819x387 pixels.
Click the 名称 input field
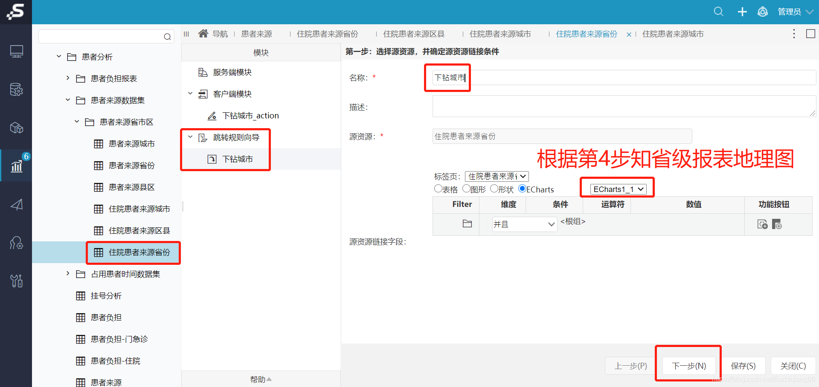tap(624, 77)
